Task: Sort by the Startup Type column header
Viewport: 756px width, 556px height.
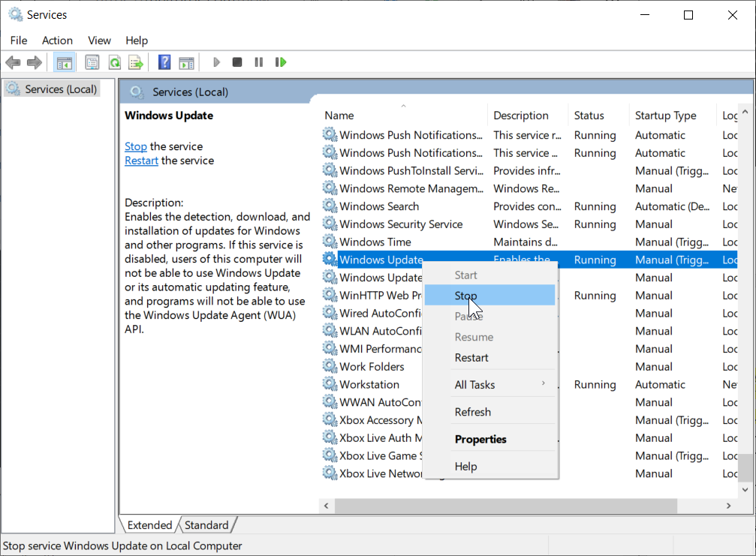Action: coord(673,115)
